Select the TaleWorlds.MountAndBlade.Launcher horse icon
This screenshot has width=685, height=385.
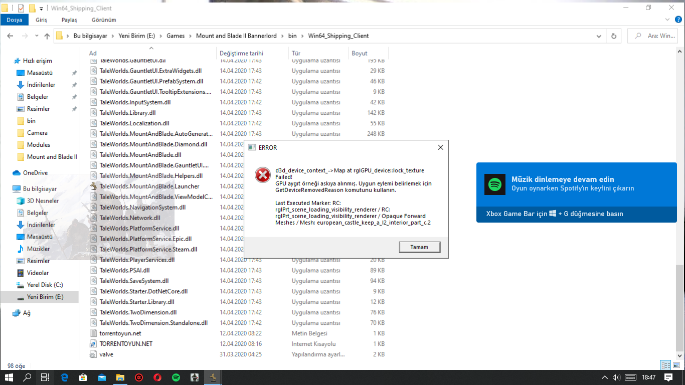pyautogui.click(x=94, y=186)
